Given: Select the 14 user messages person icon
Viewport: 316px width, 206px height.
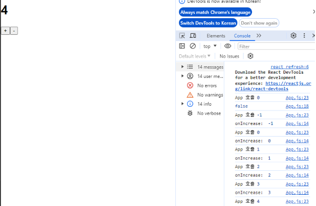Looking at the screenshot, I should (x=190, y=76).
